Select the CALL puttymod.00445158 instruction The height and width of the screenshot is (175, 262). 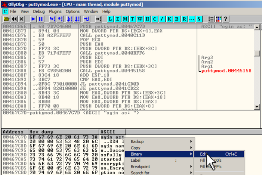pyautogui.click(x=112, y=71)
